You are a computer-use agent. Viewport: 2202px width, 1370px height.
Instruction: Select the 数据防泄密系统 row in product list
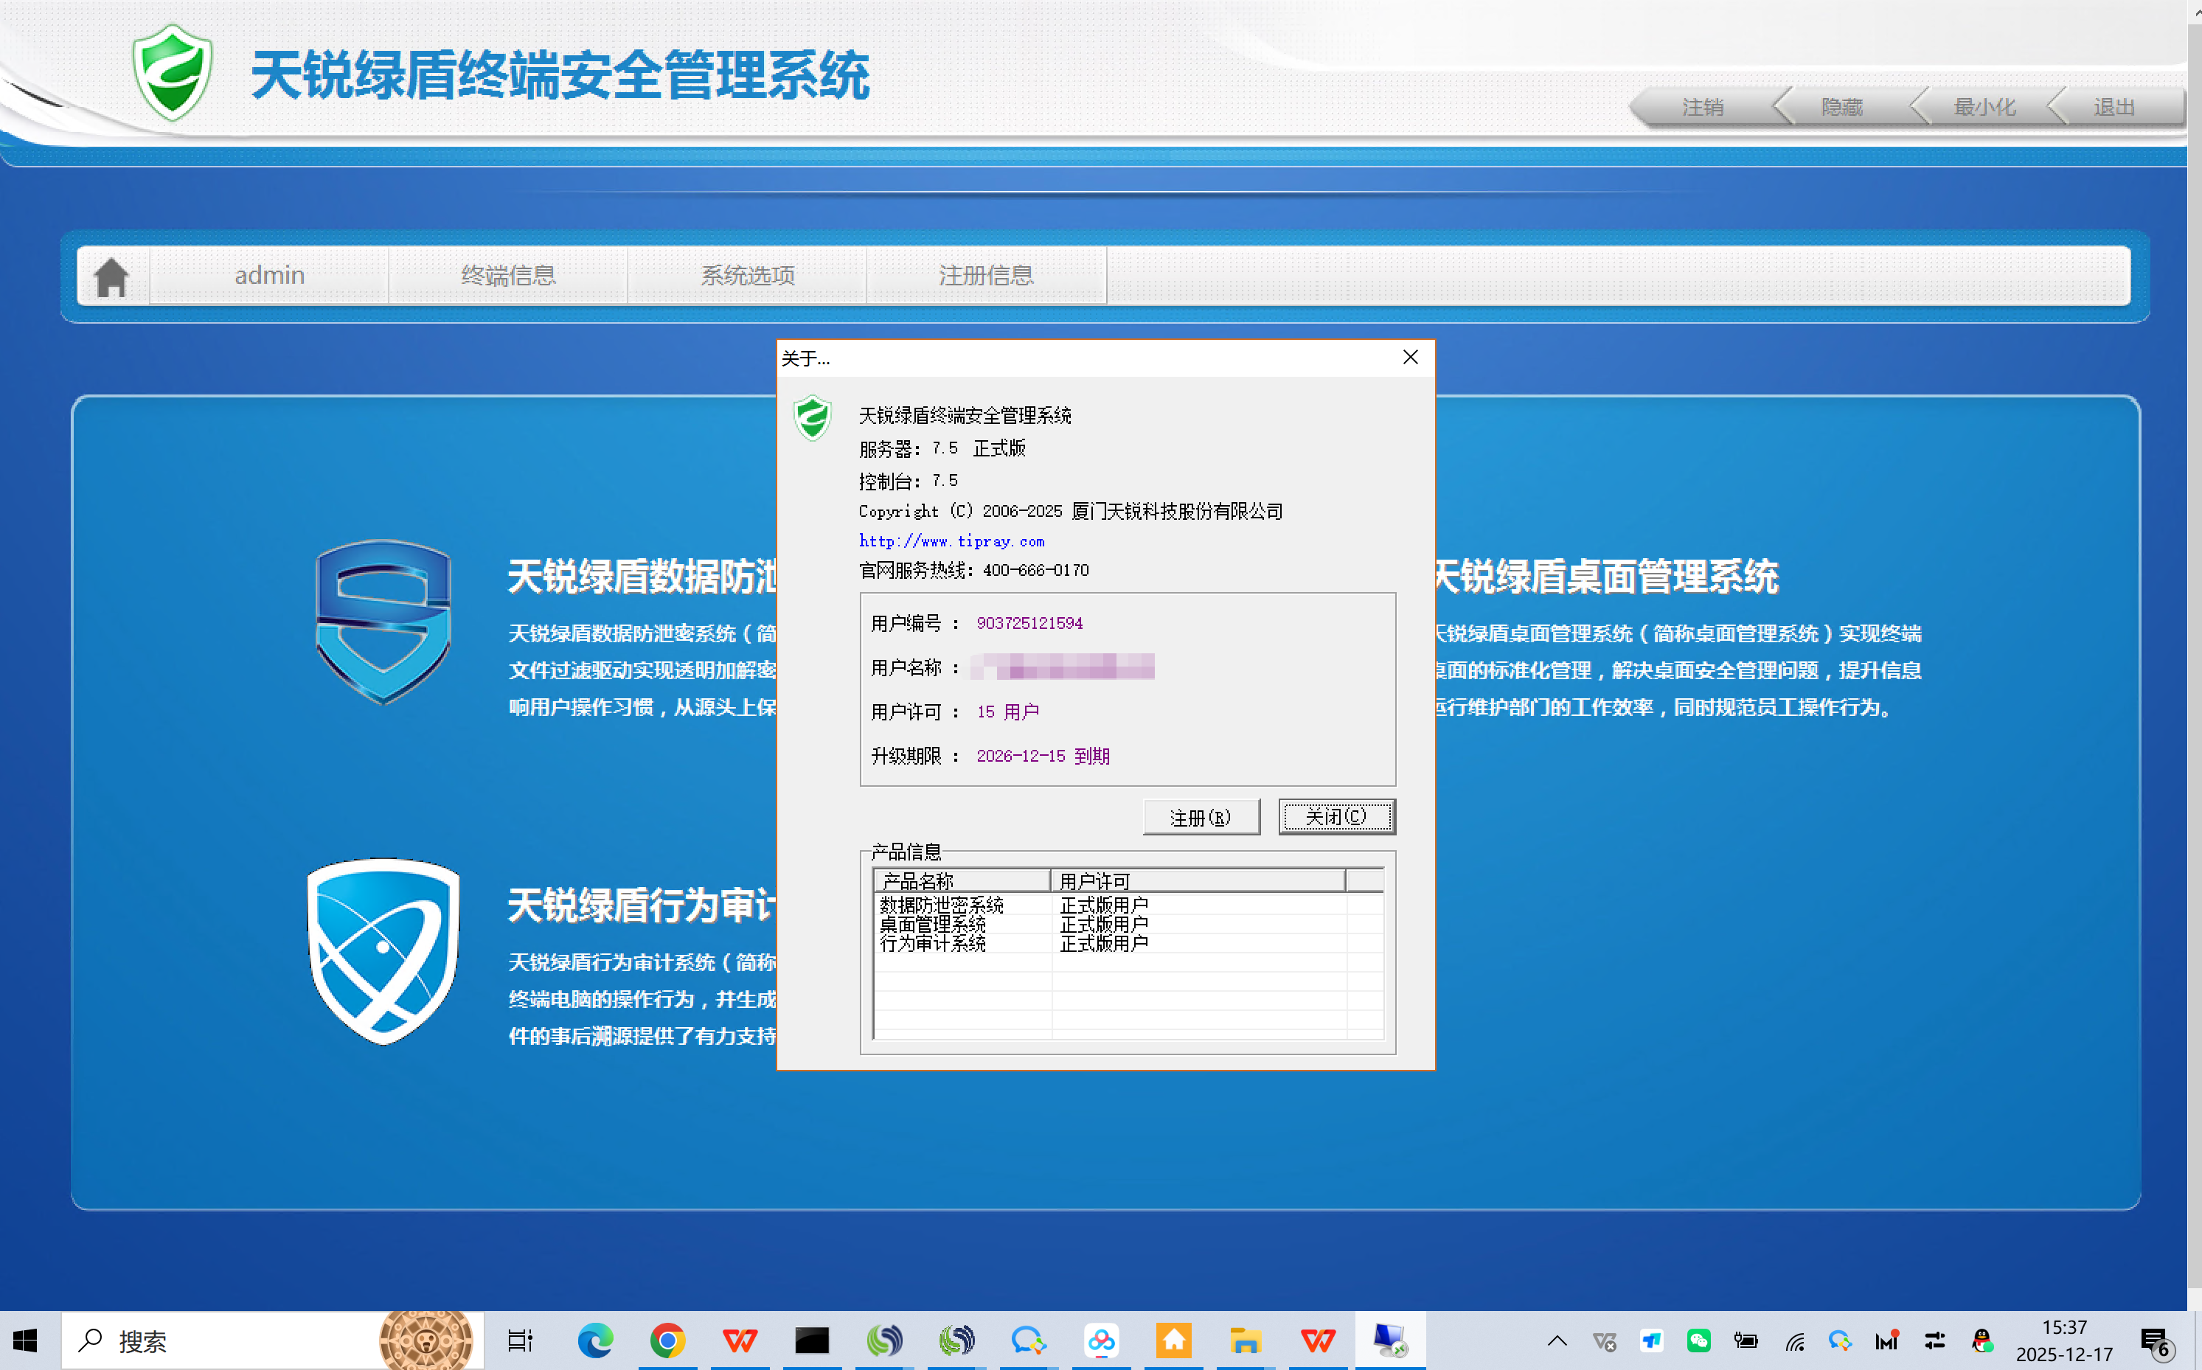tap(942, 904)
